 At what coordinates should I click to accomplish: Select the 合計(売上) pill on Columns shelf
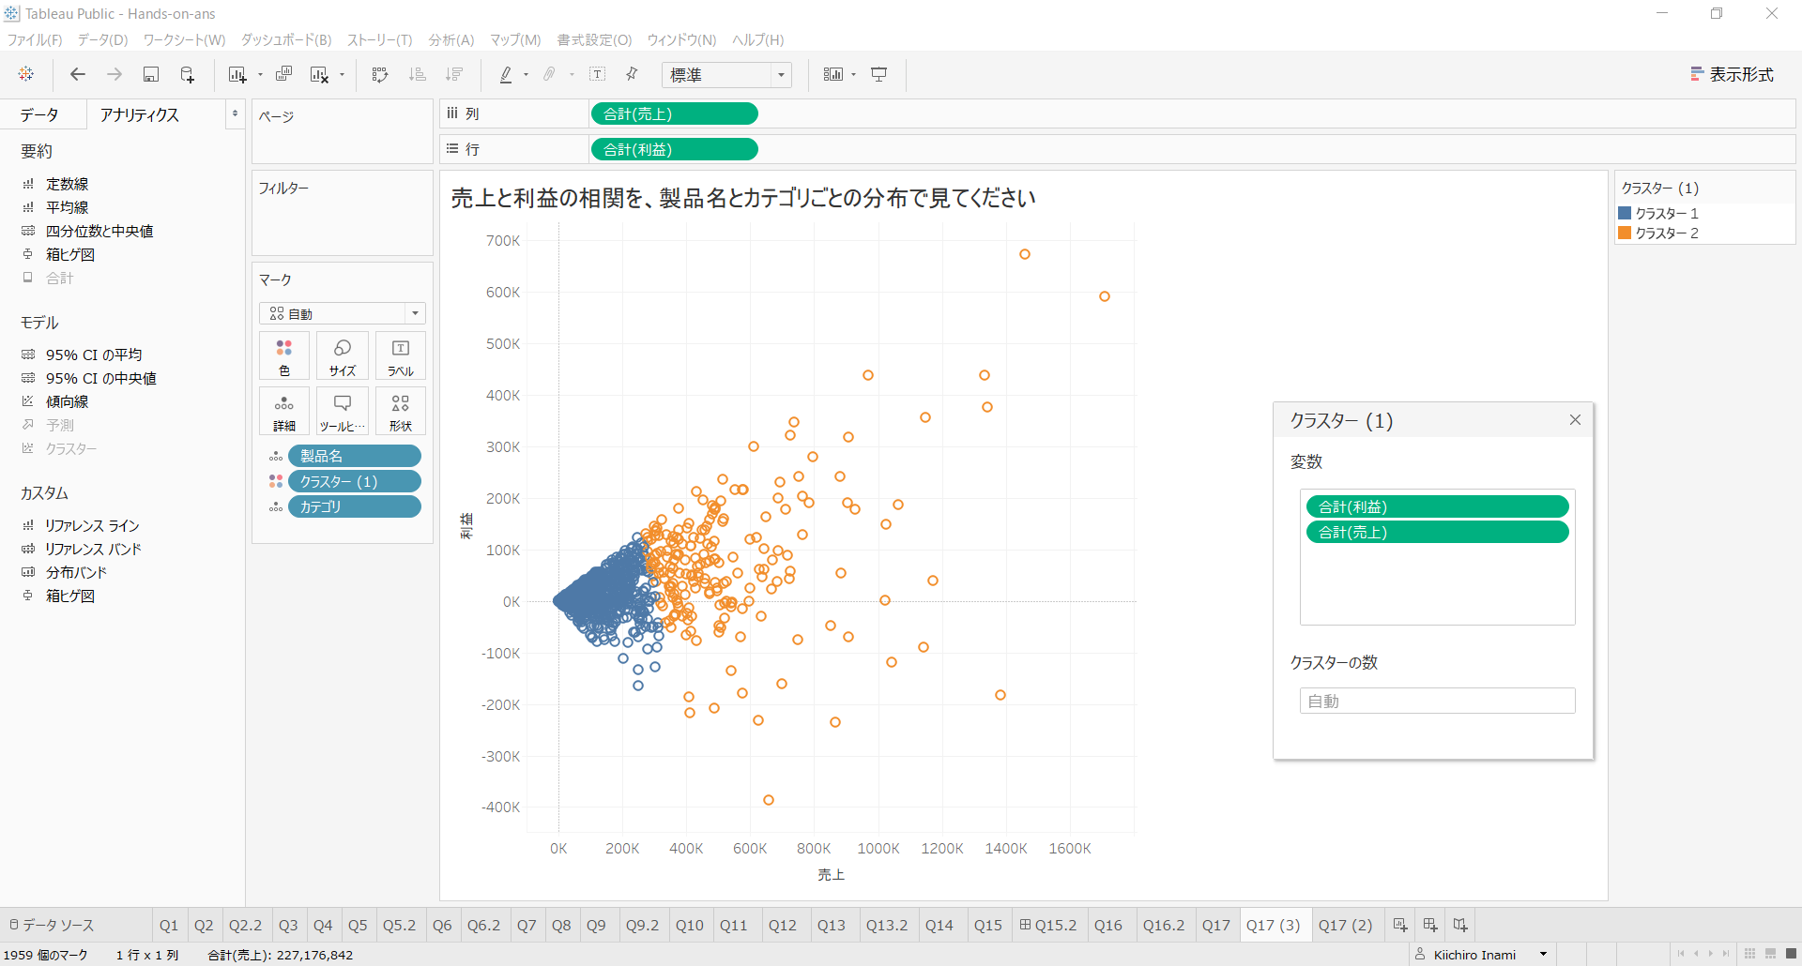674,113
